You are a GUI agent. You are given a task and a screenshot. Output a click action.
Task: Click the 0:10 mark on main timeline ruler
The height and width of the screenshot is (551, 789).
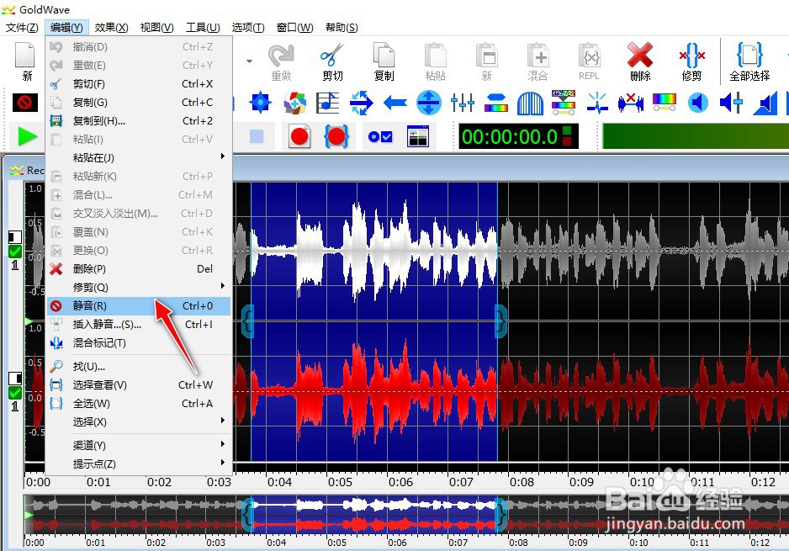[642, 481]
